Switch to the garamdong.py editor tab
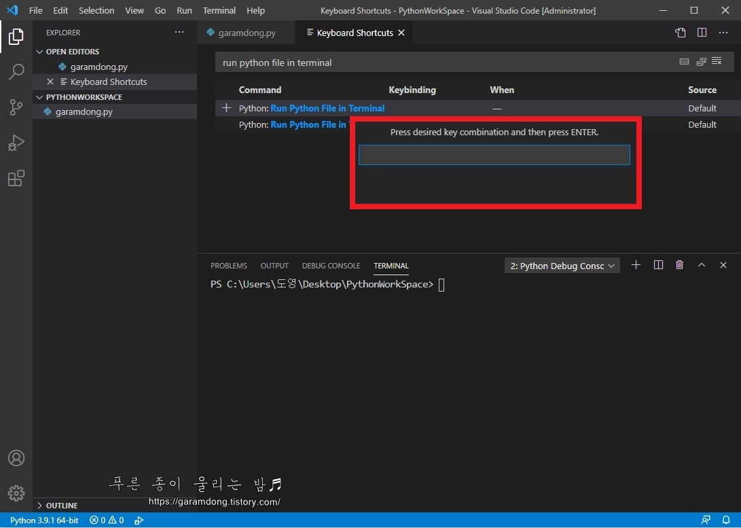 click(247, 33)
